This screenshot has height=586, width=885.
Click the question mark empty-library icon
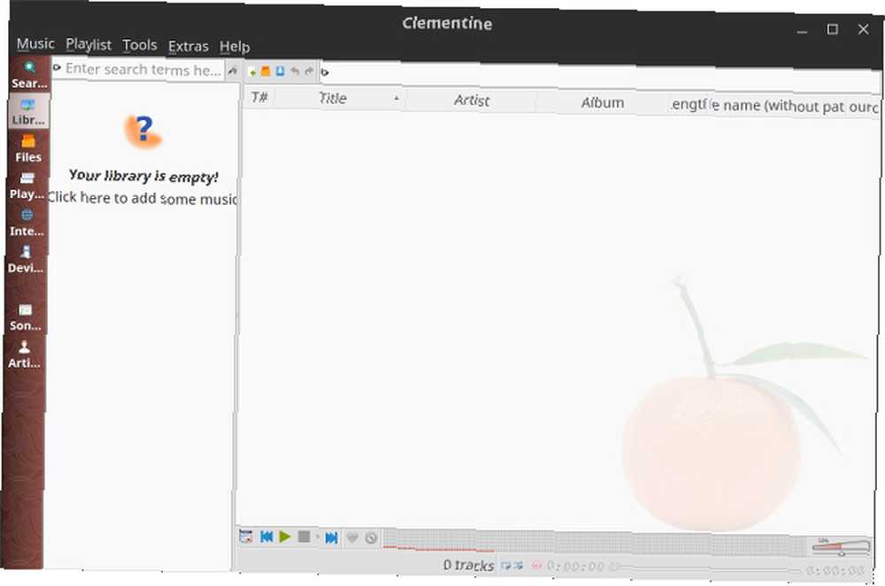142,132
